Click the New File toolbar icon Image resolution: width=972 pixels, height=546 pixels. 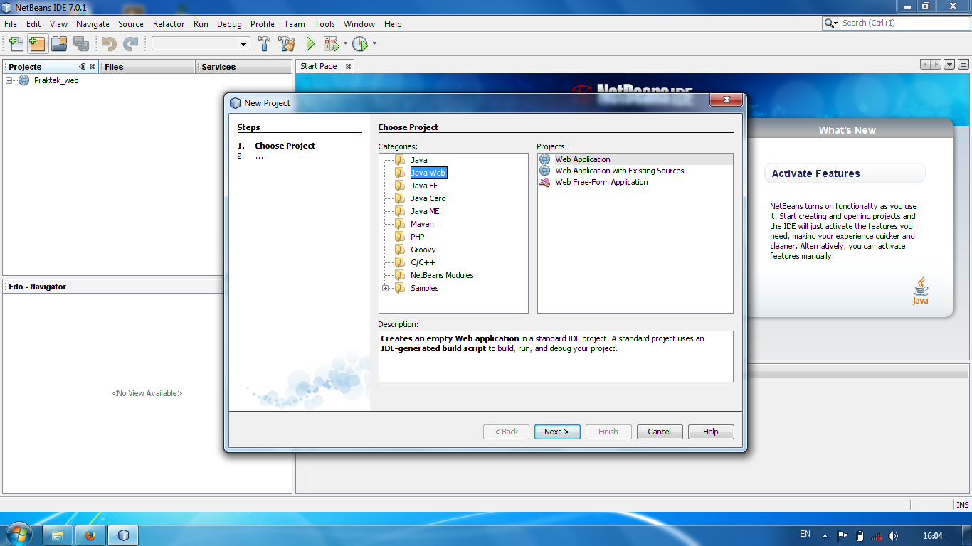click(16, 44)
